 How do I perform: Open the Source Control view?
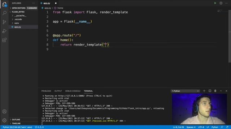pyautogui.click(x=4, y=22)
